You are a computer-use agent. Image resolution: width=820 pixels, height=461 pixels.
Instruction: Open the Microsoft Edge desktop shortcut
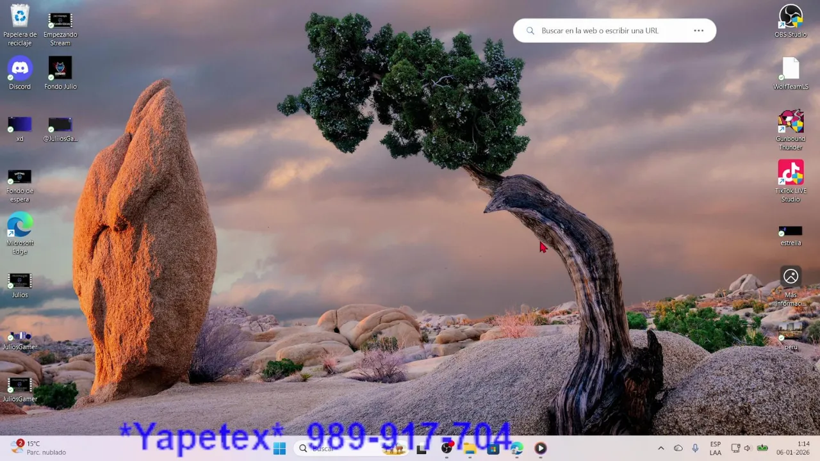pos(20,234)
